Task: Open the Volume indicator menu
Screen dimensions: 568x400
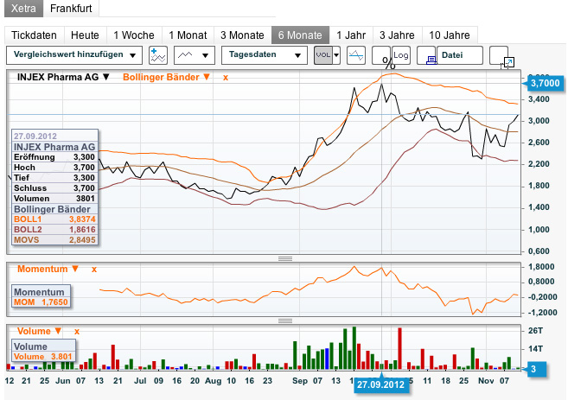Action: [x=39, y=331]
